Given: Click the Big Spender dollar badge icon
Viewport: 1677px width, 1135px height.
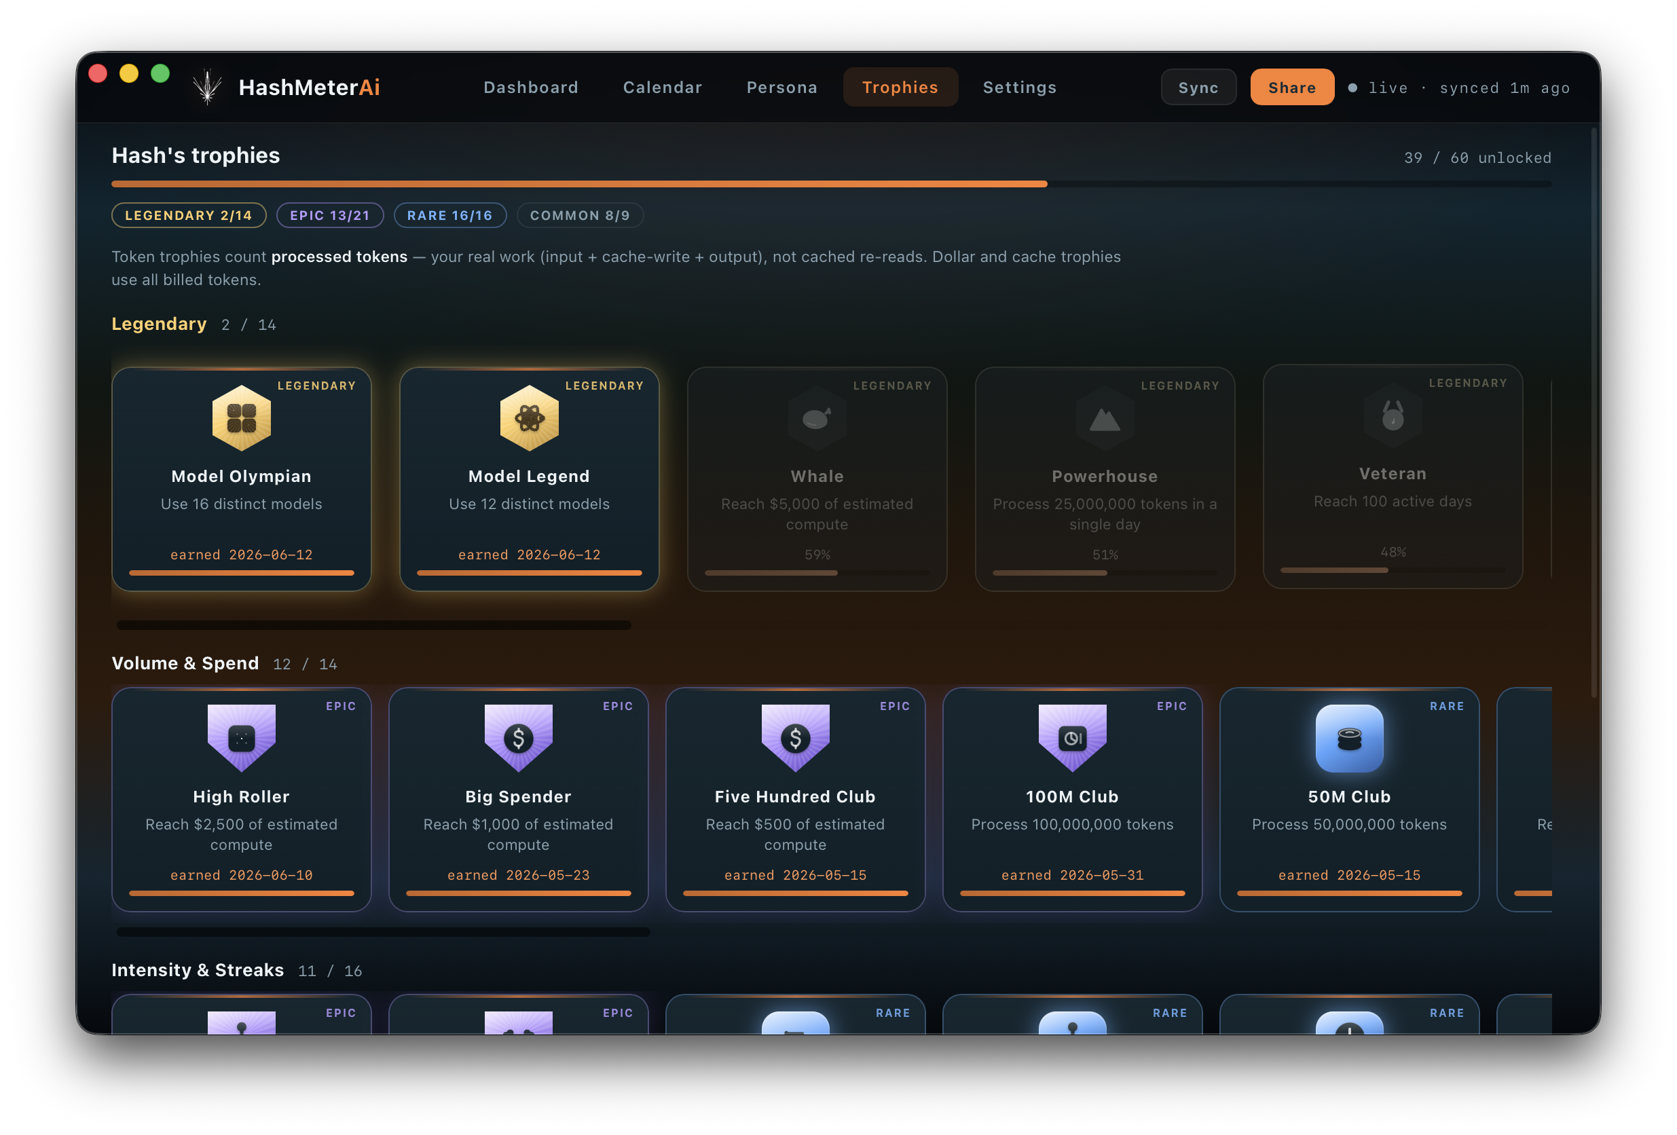Looking at the screenshot, I should click(x=518, y=738).
